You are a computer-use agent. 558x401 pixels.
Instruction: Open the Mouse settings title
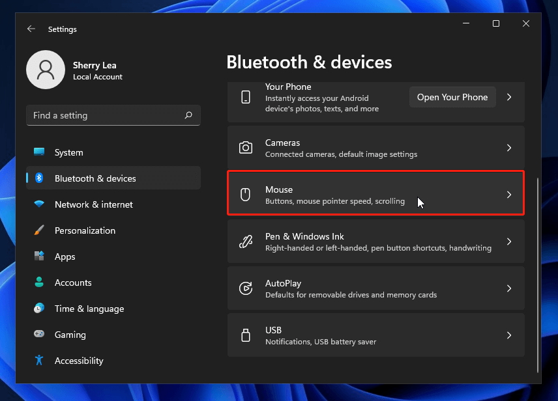(x=279, y=189)
